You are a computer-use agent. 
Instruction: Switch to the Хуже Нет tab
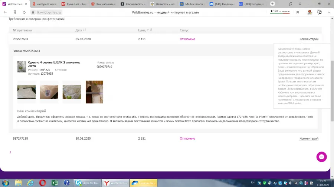(74, 4)
